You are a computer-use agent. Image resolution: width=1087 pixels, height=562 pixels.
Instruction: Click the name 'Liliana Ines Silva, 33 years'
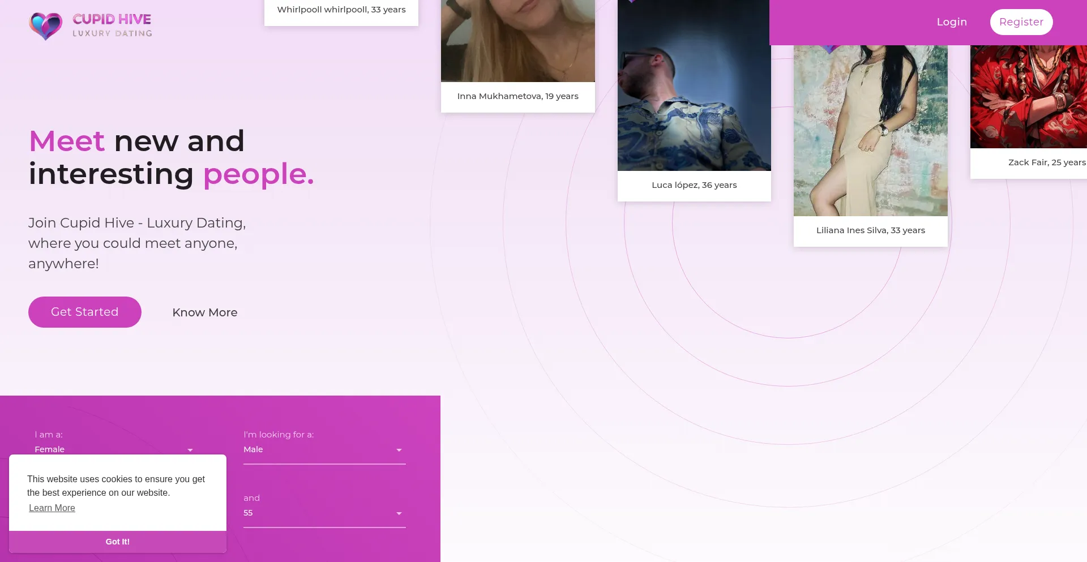coord(871,230)
